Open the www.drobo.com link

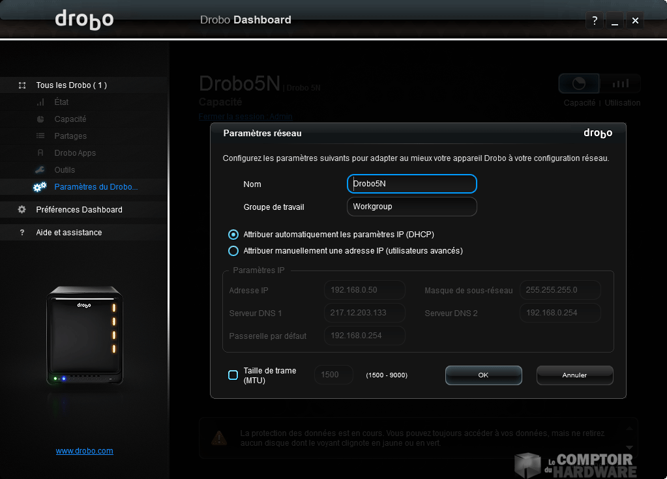(x=84, y=451)
